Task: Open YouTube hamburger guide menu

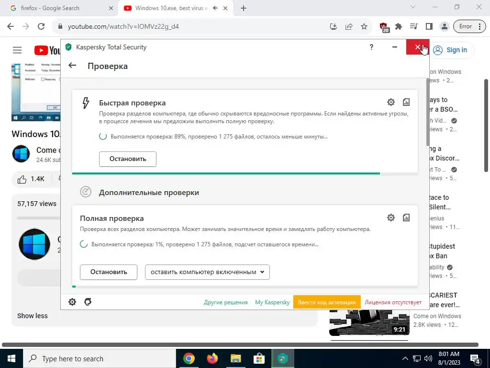Action: (17, 50)
